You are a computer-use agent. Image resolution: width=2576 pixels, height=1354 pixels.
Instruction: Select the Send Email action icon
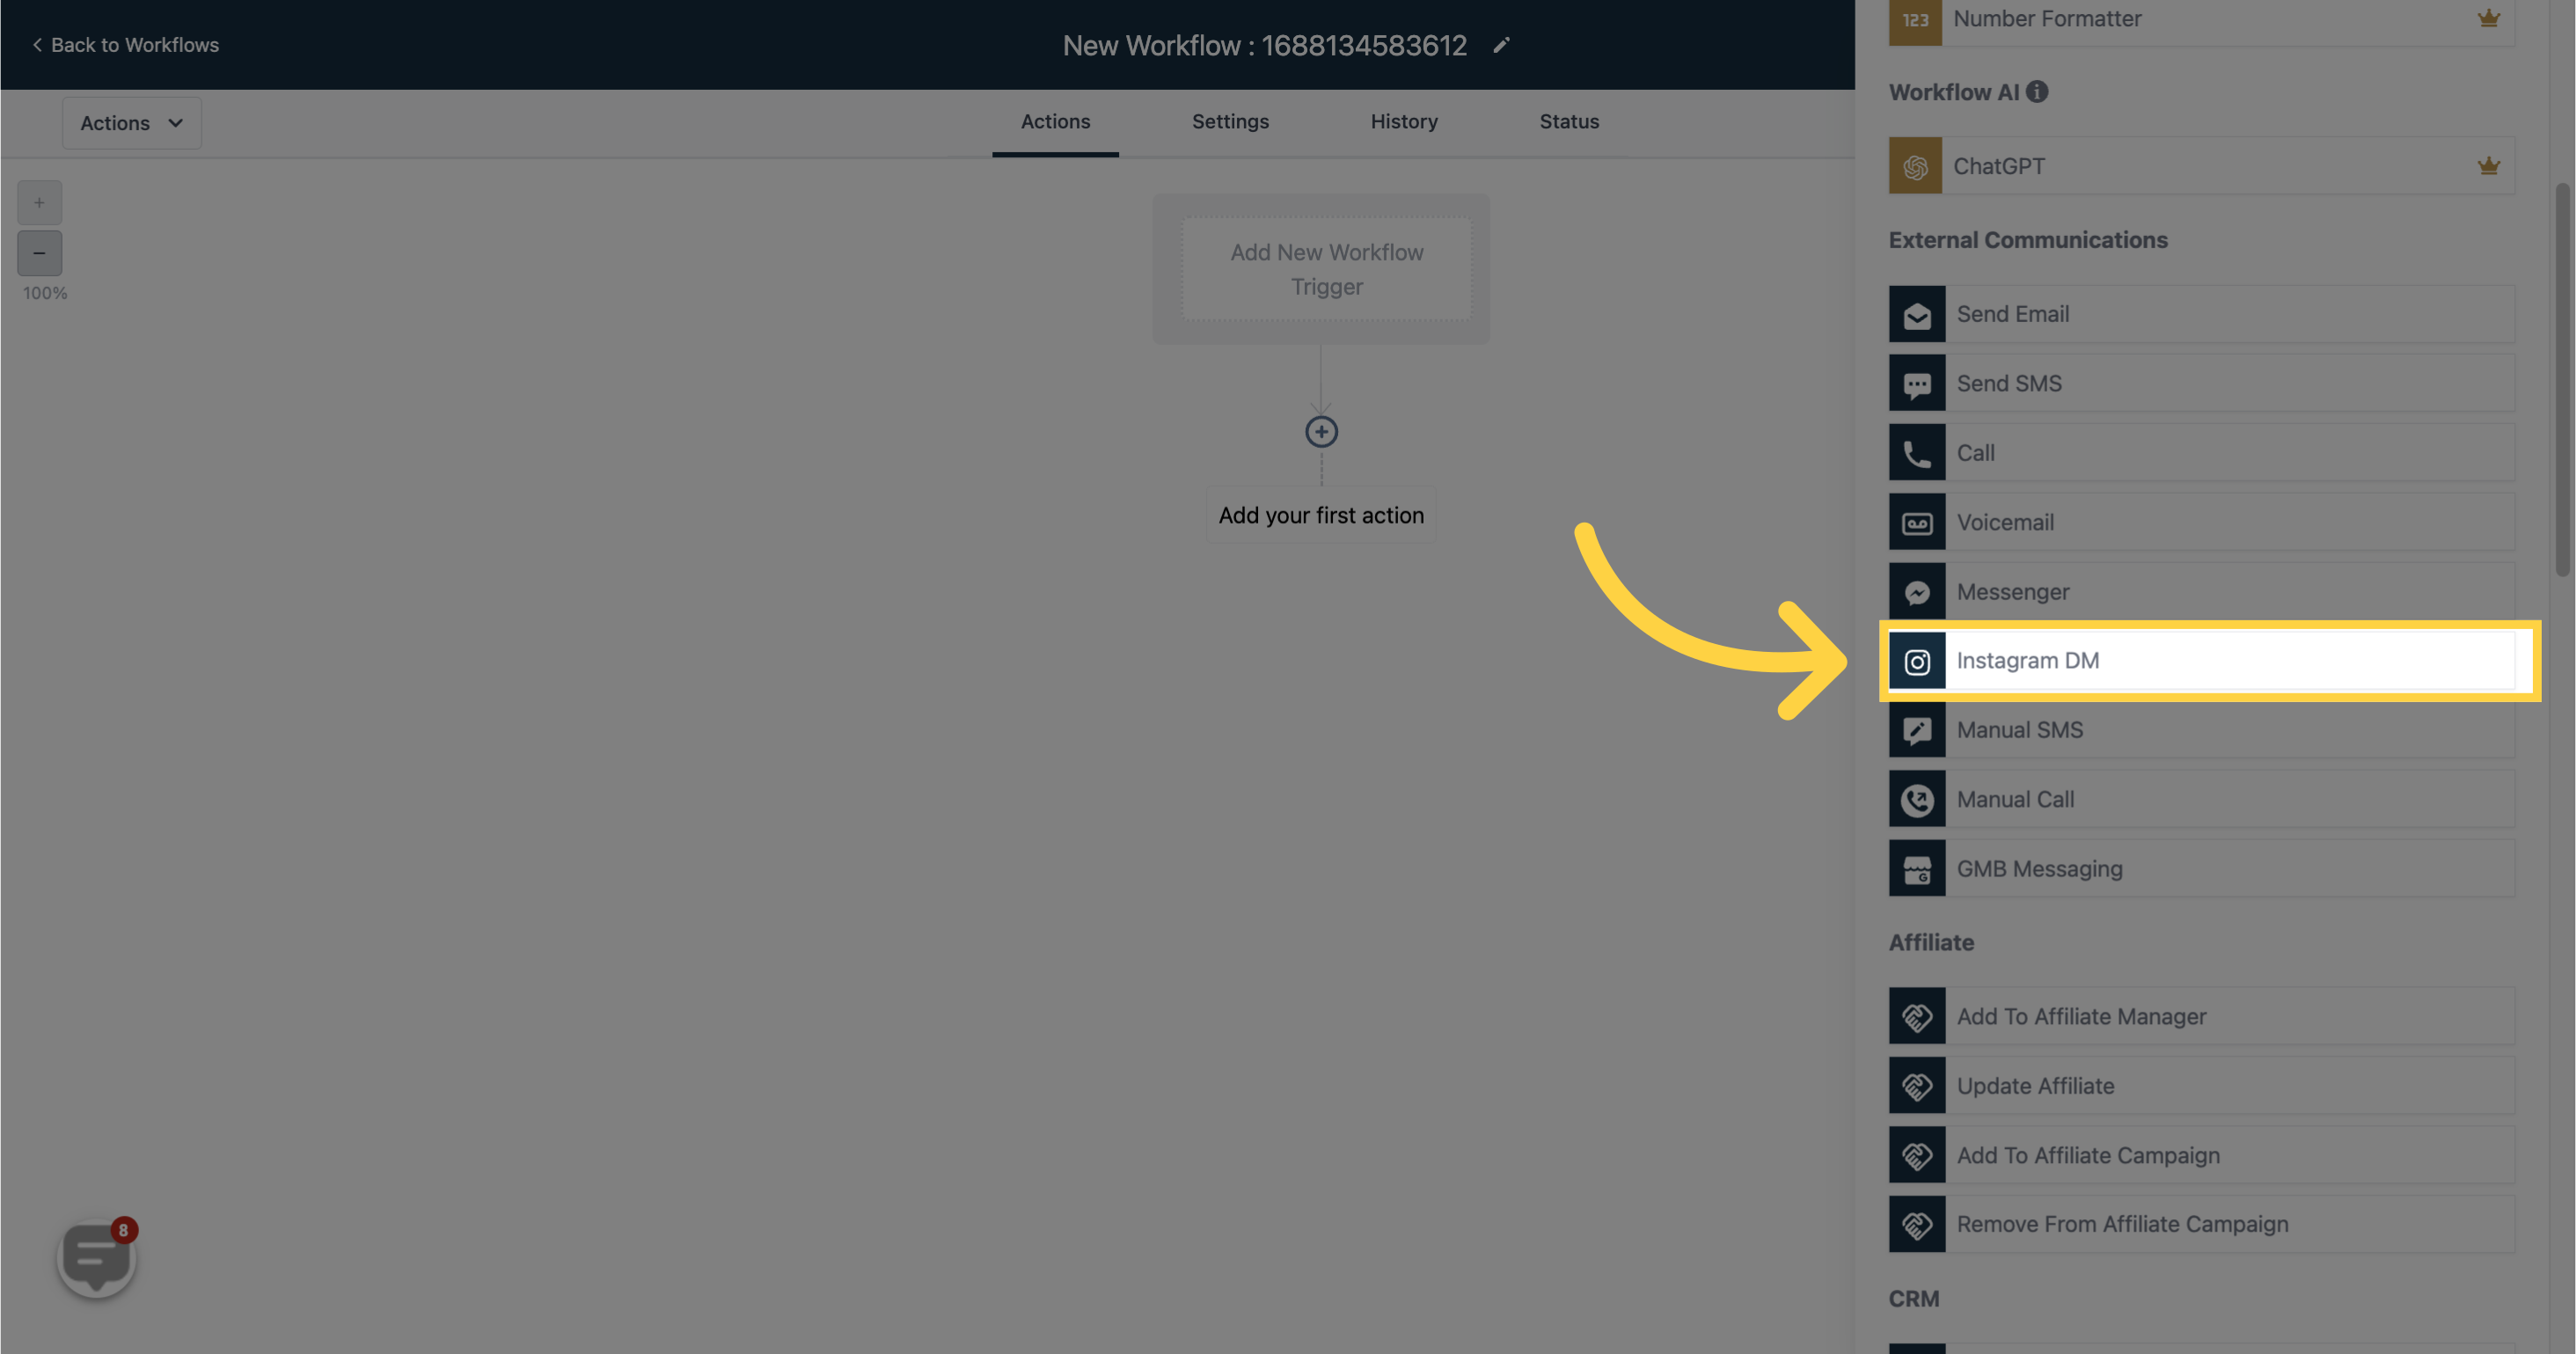pyautogui.click(x=1917, y=313)
